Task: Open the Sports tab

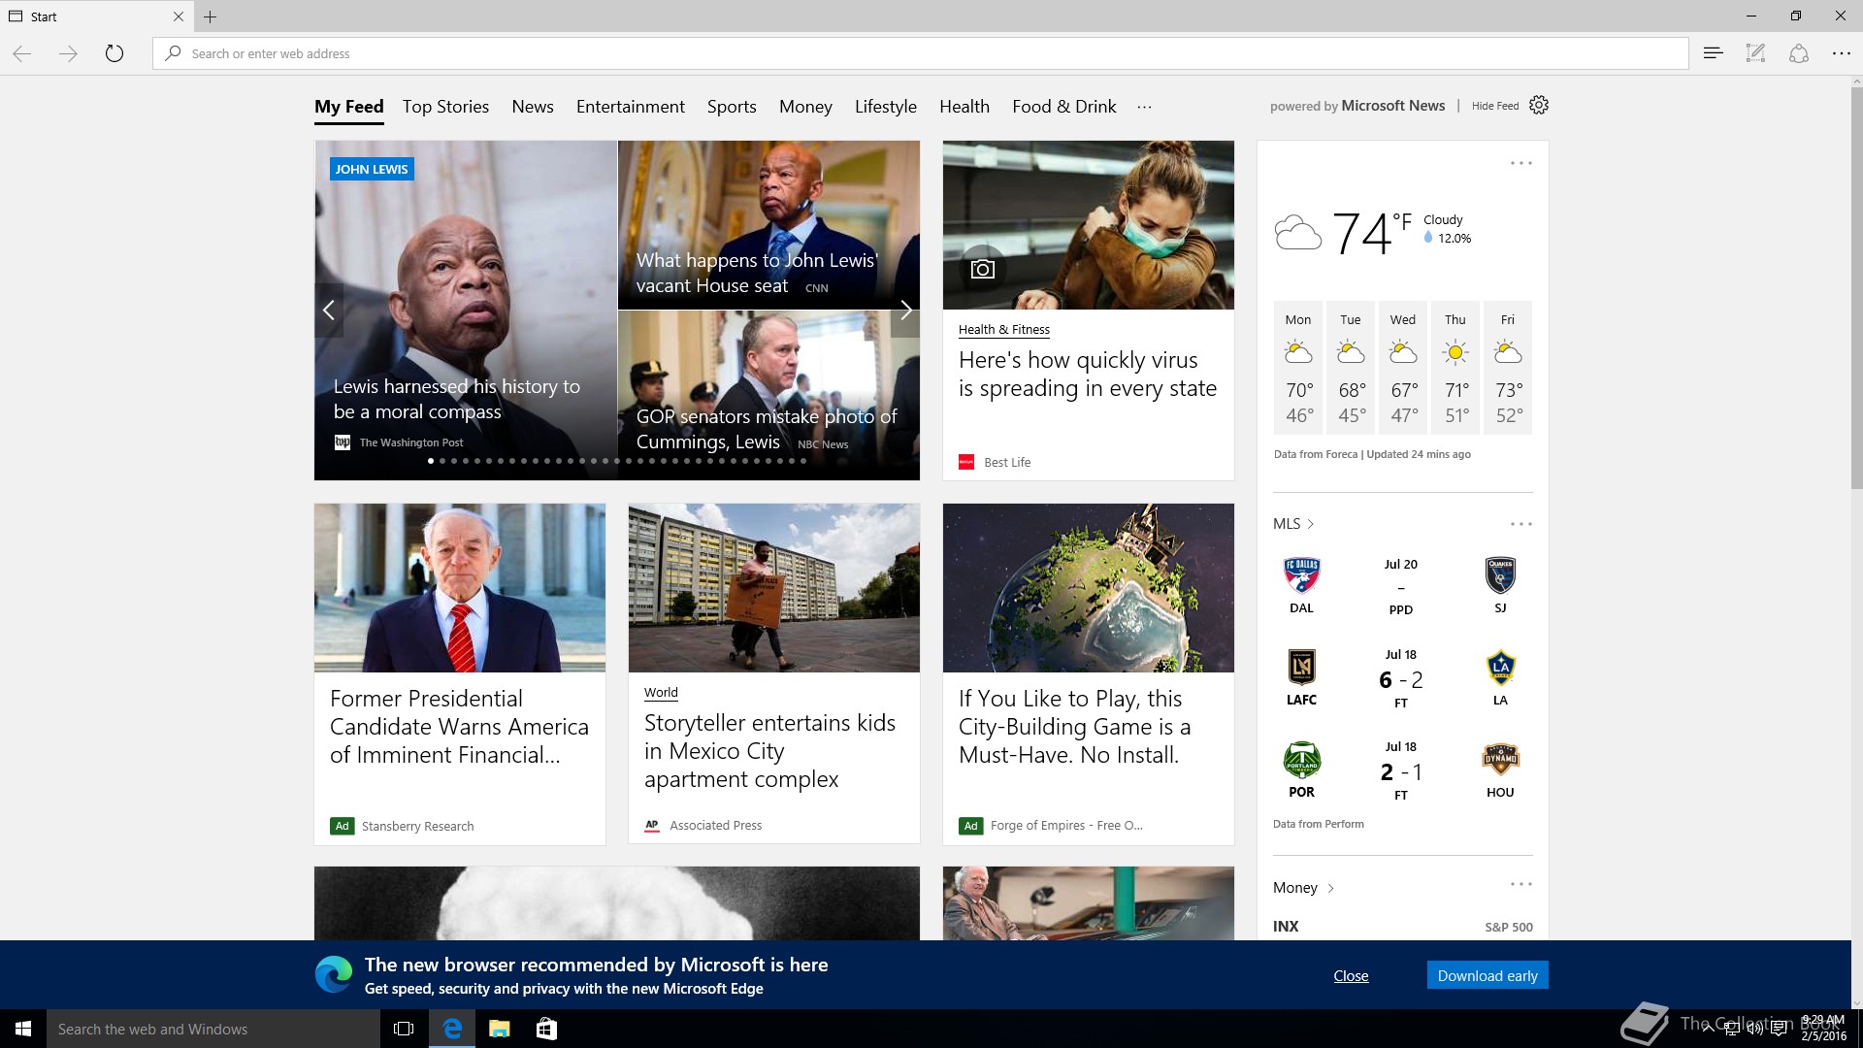Action: pos(732,107)
